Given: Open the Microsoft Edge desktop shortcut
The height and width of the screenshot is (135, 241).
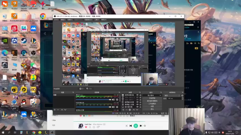Looking at the screenshot, I should (x=5, y=55).
